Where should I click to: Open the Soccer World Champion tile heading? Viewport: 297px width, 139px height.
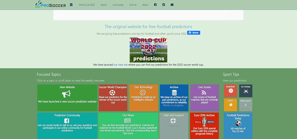tap(113, 87)
